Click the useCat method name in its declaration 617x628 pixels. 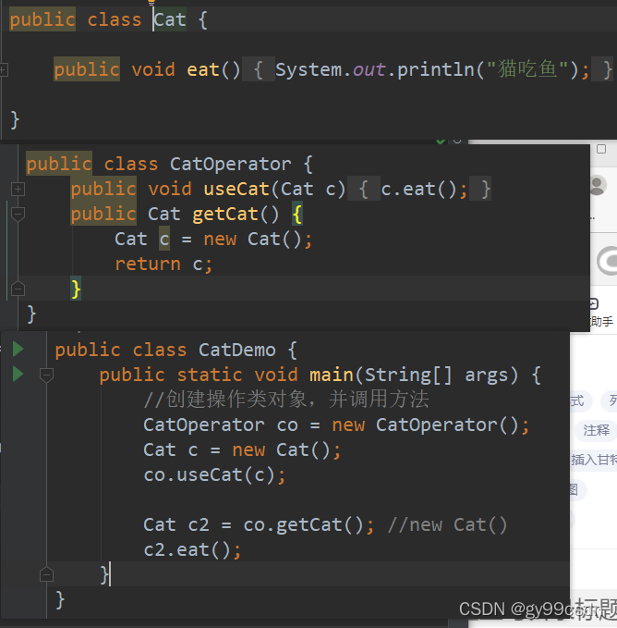pyautogui.click(x=236, y=189)
